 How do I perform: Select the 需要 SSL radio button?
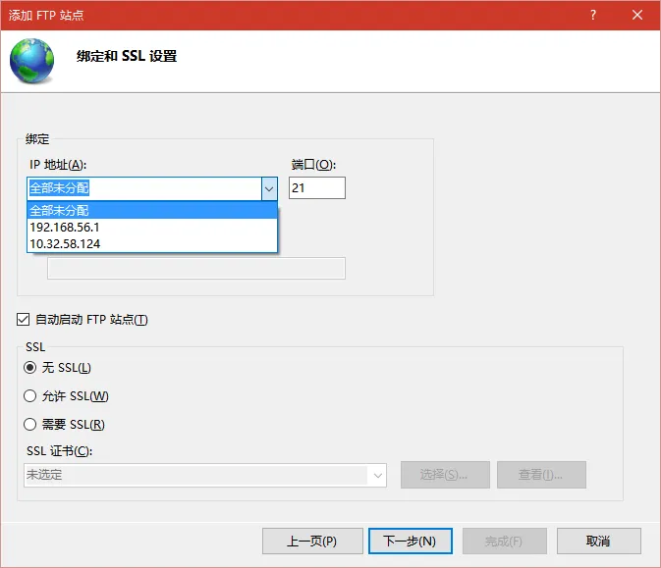point(29,424)
